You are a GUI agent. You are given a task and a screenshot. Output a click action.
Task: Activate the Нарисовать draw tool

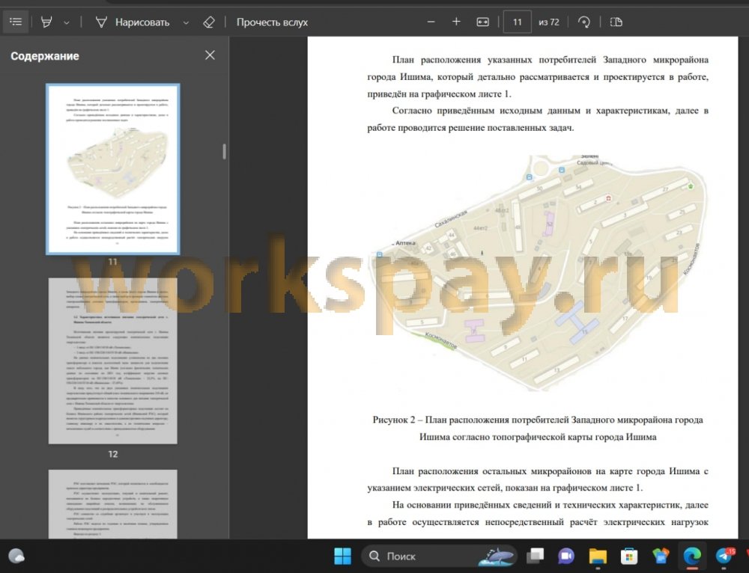point(133,22)
